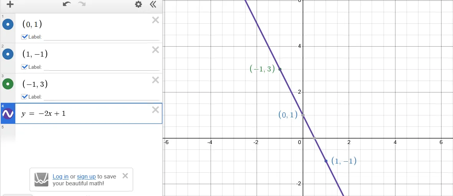The image size is (453, 196).
Task: Click the (1, −1) graph label
Action: click(344, 160)
